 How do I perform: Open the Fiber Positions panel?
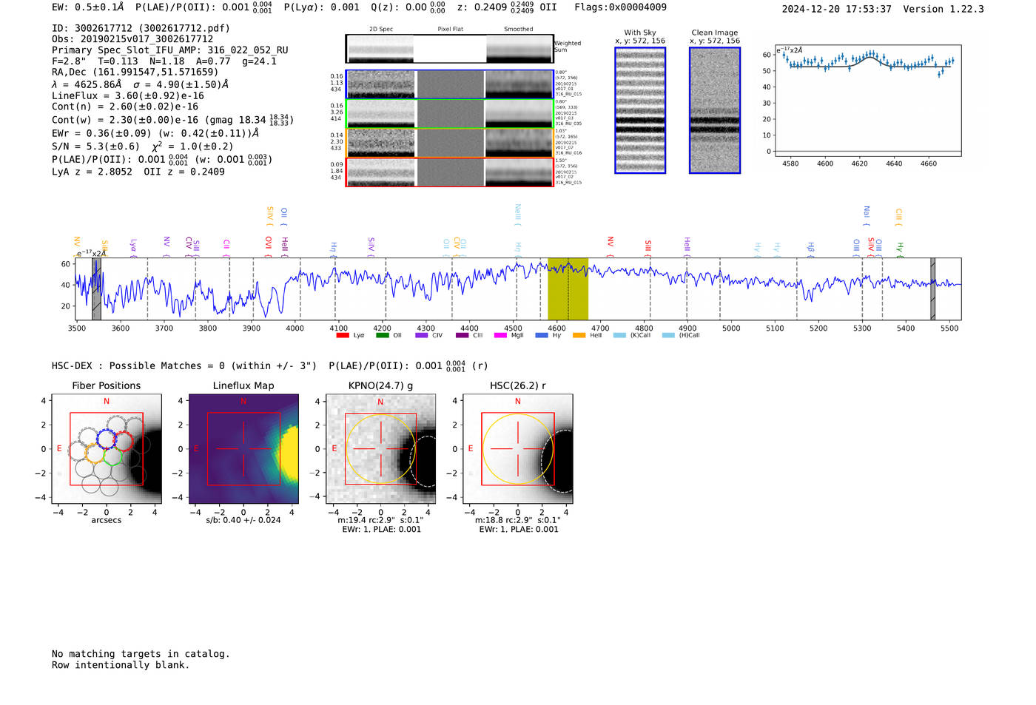(x=107, y=449)
